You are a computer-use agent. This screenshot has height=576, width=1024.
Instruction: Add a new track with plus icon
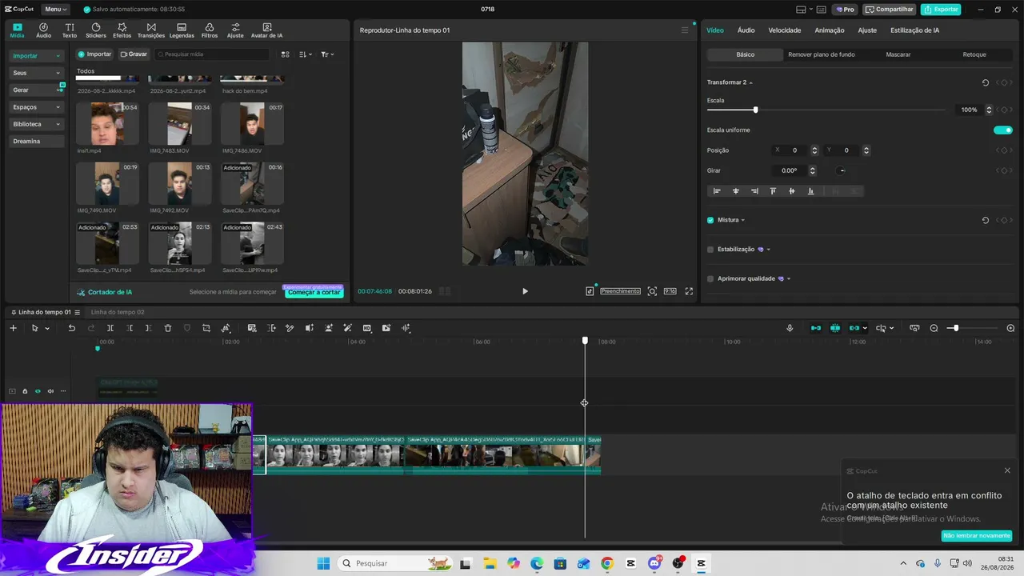(13, 328)
